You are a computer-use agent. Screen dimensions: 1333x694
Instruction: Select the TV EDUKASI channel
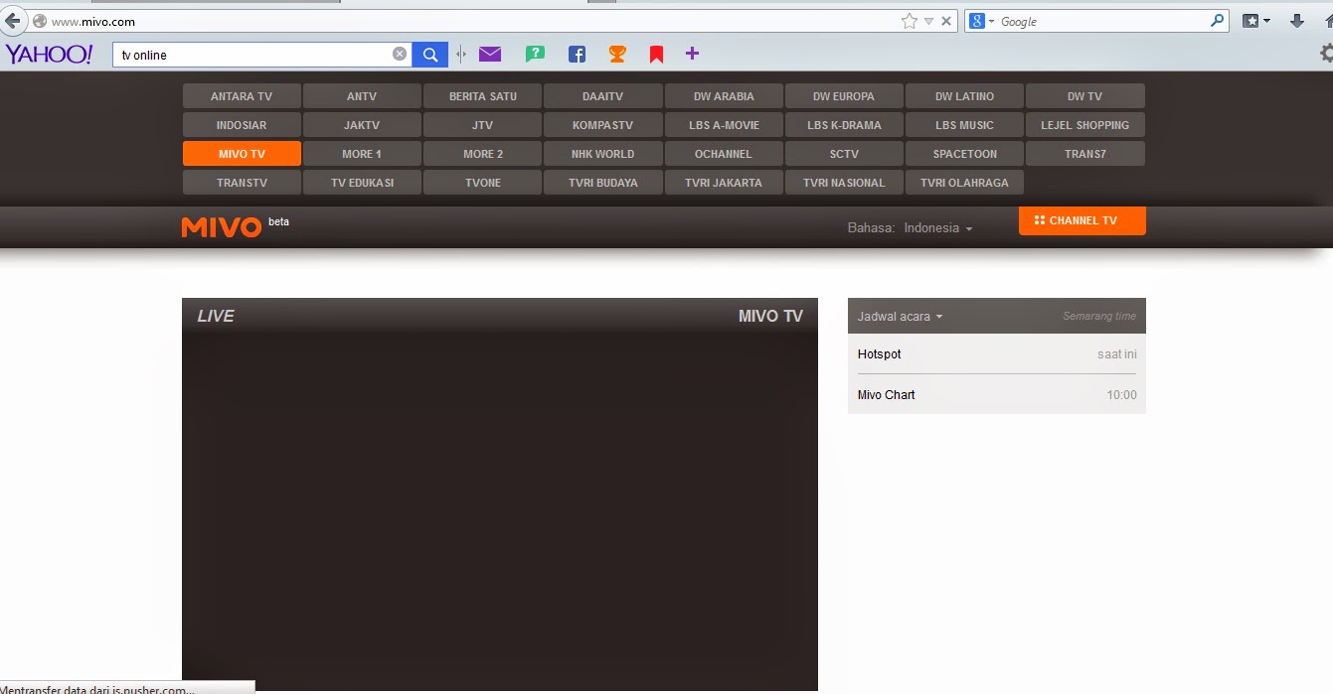(x=362, y=183)
